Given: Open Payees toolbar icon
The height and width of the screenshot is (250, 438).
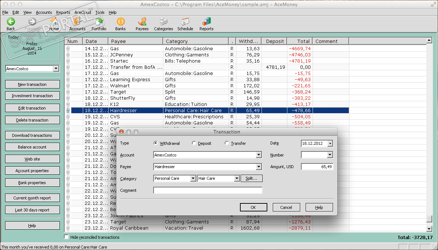Looking at the screenshot, I should (x=142, y=24).
